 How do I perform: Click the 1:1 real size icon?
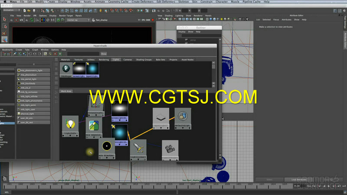click(x=52, y=20)
